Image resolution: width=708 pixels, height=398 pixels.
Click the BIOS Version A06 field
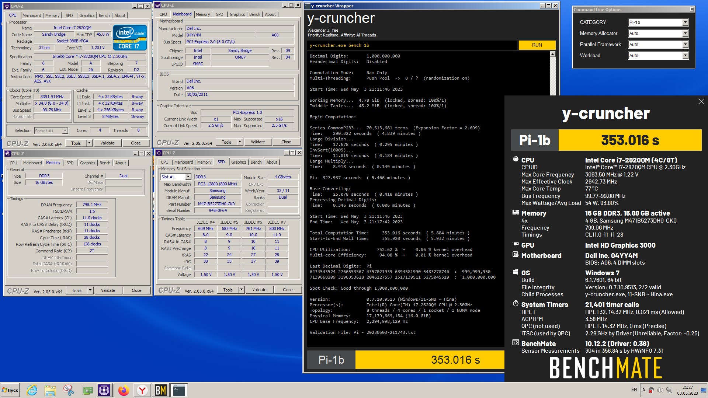(240, 88)
